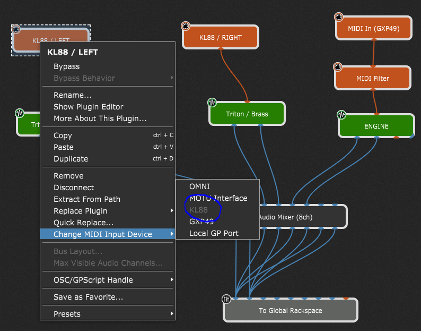Click the MIDI icon on MIDI In (GXP49) block

tap(339, 18)
